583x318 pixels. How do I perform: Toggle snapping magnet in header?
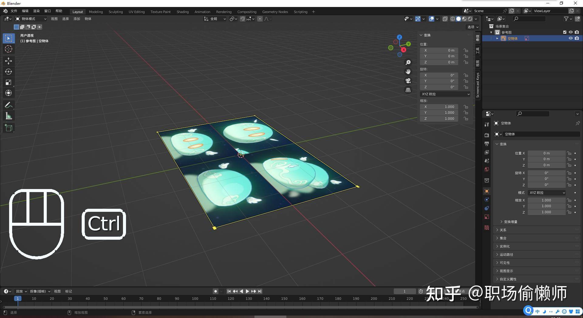coord(243,19)
